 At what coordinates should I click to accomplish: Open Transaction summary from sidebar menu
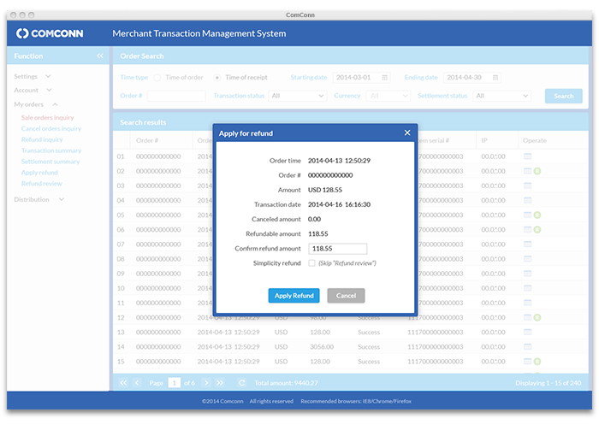coord(51,150)
